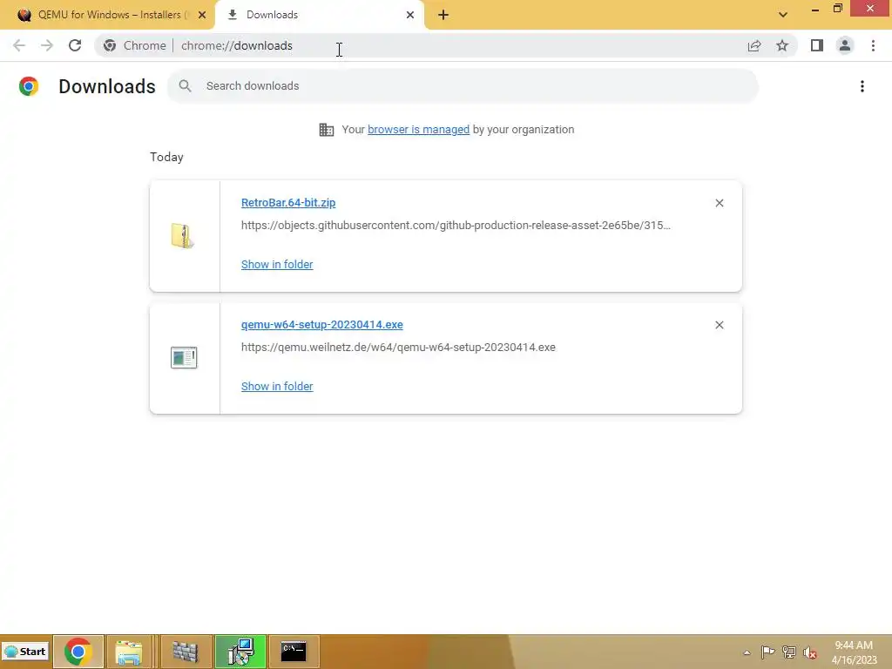Click the Action Center flag tray icon
Screen dimensions: 892x669
click(767, 652)
